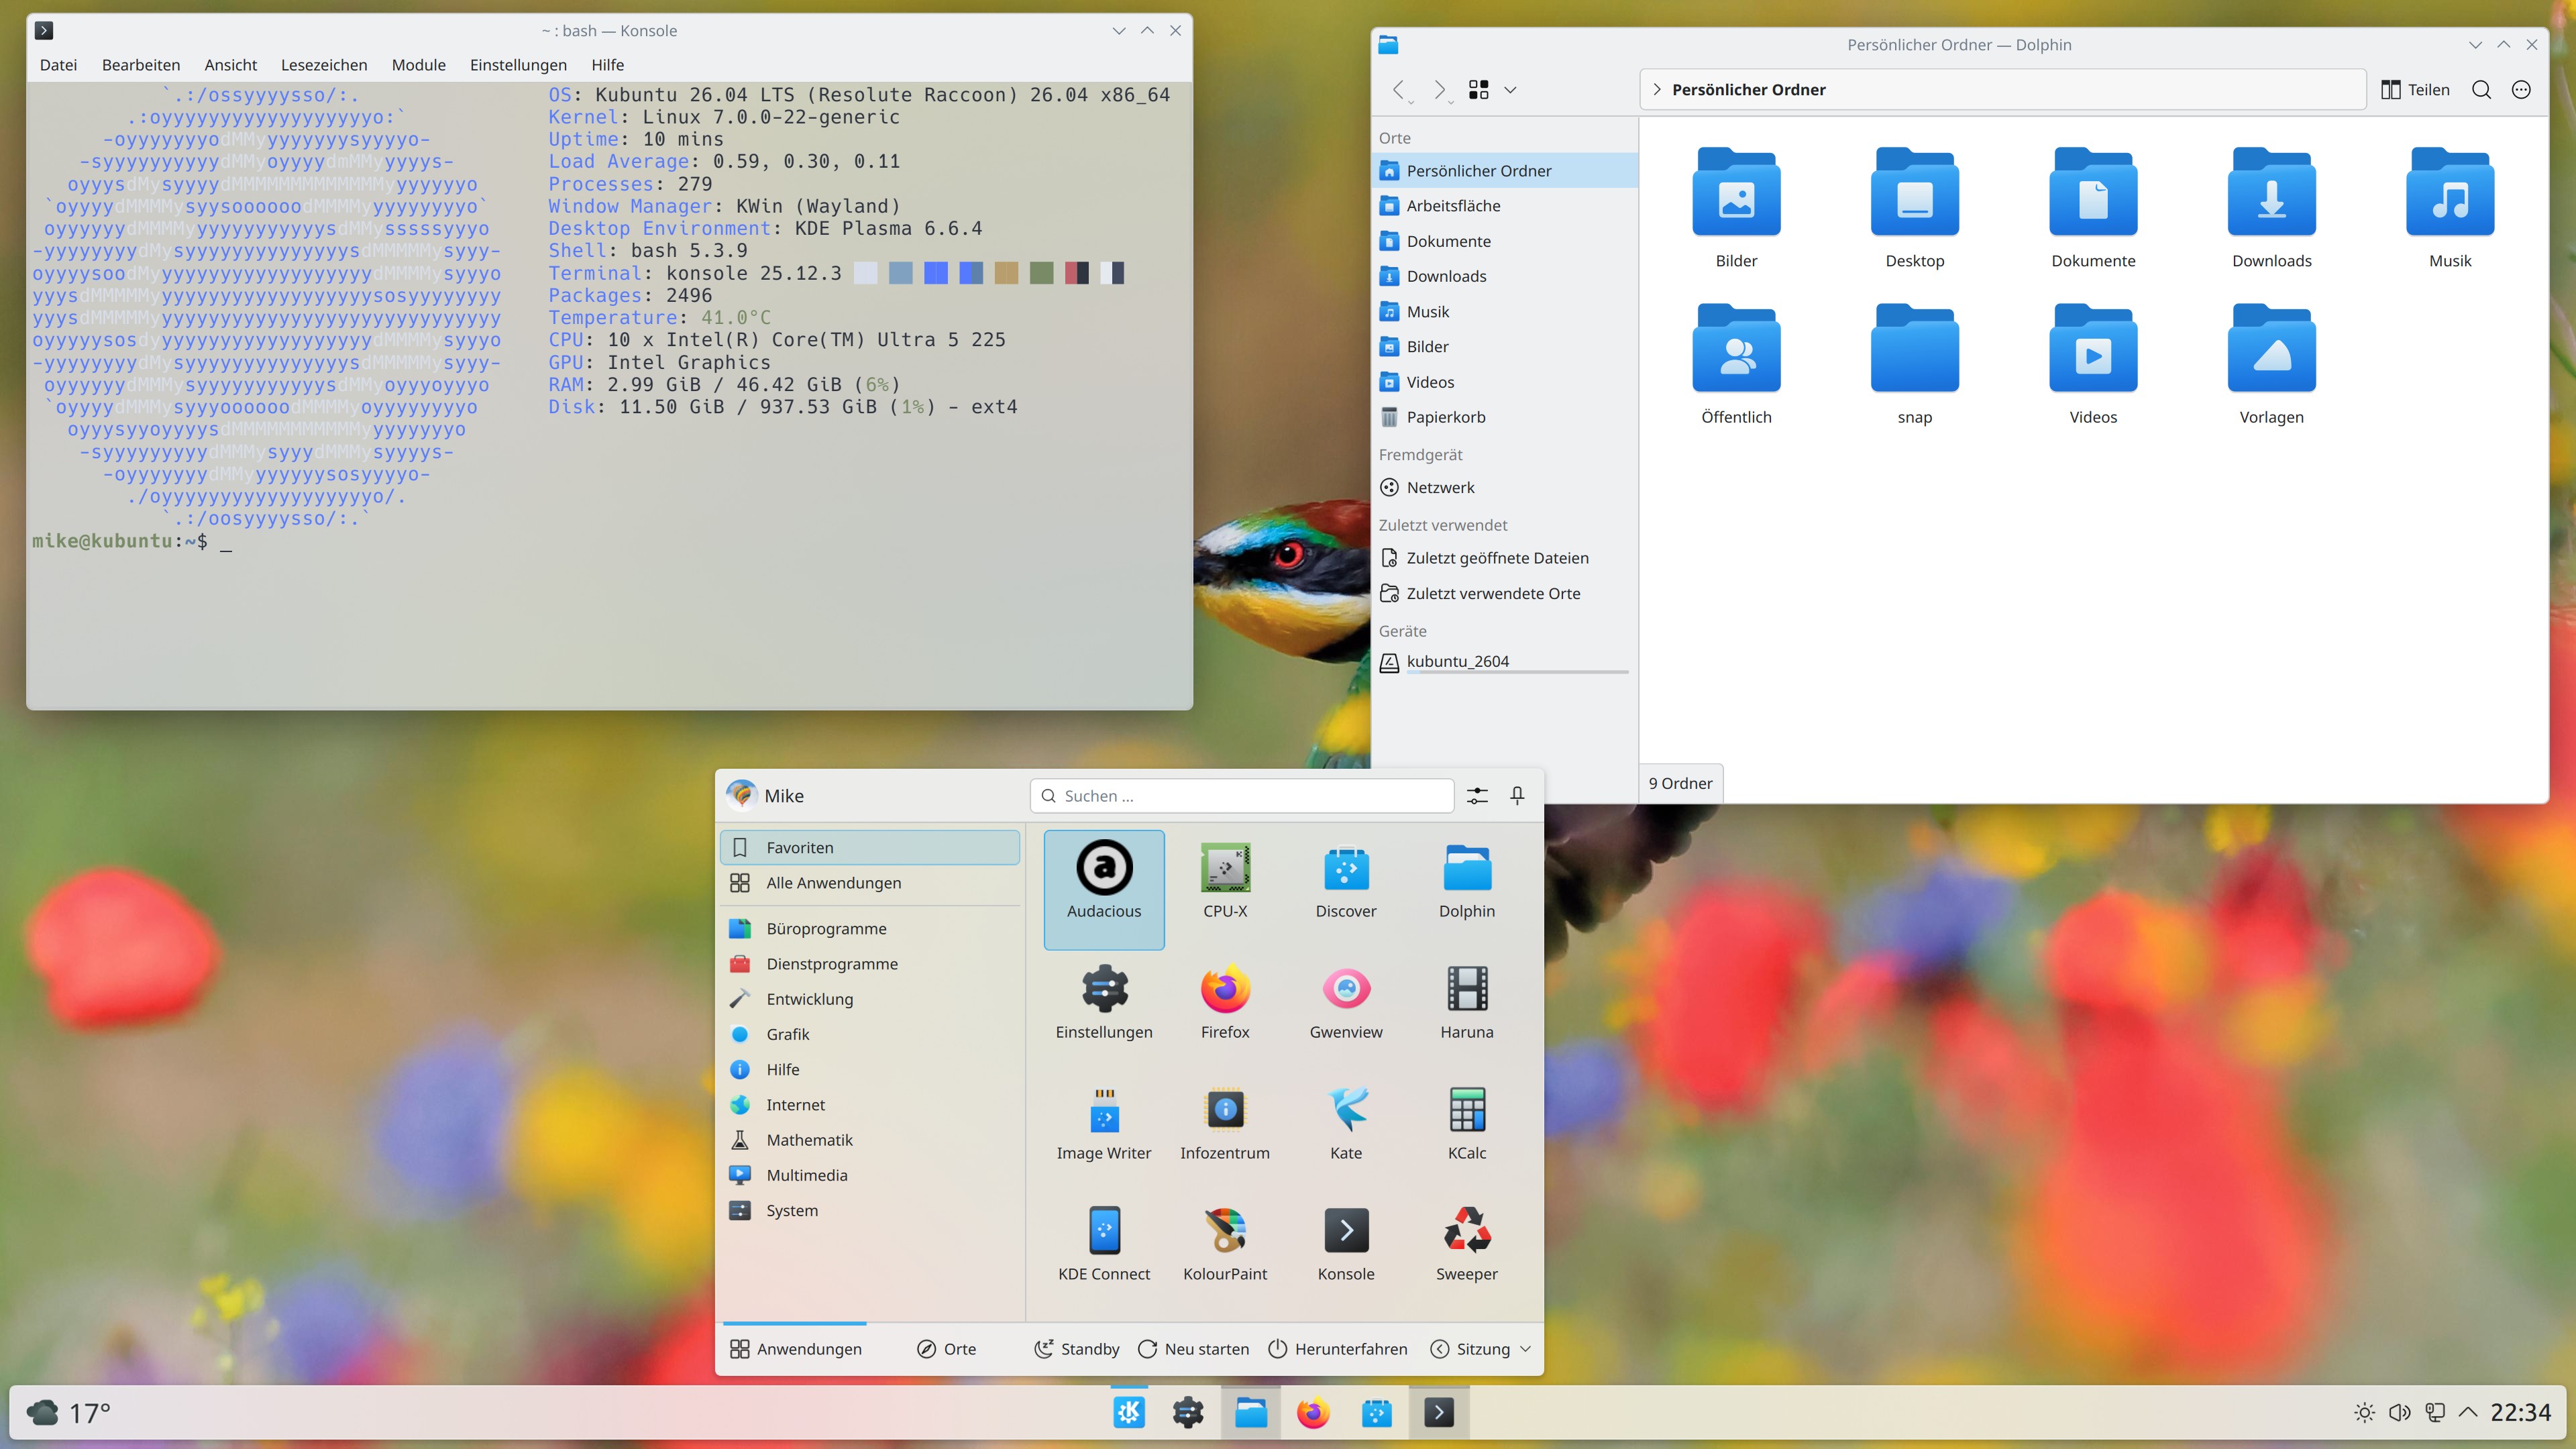Open brightness tray icon in panel
Viewport: 2576px width, 1449px height.
coord(2364,1412)
